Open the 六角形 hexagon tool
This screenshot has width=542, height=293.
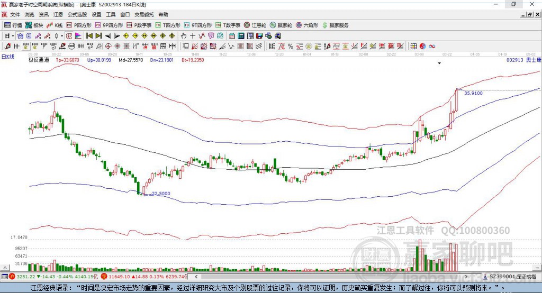307,25
